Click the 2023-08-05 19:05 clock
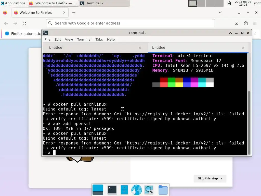Viewport: 261px width, 196px height. [x=243, y=3]
